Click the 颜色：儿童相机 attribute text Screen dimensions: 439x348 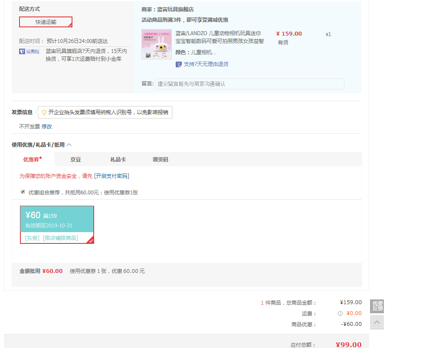pos(196,53)
